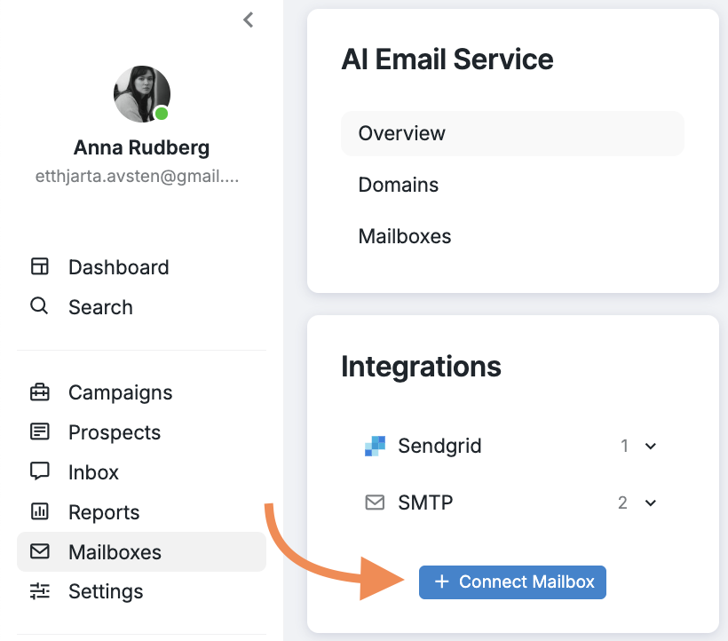Click the user email address text
Image resolution: width=728 pixels, height=641 pixels.
point(137,177)
